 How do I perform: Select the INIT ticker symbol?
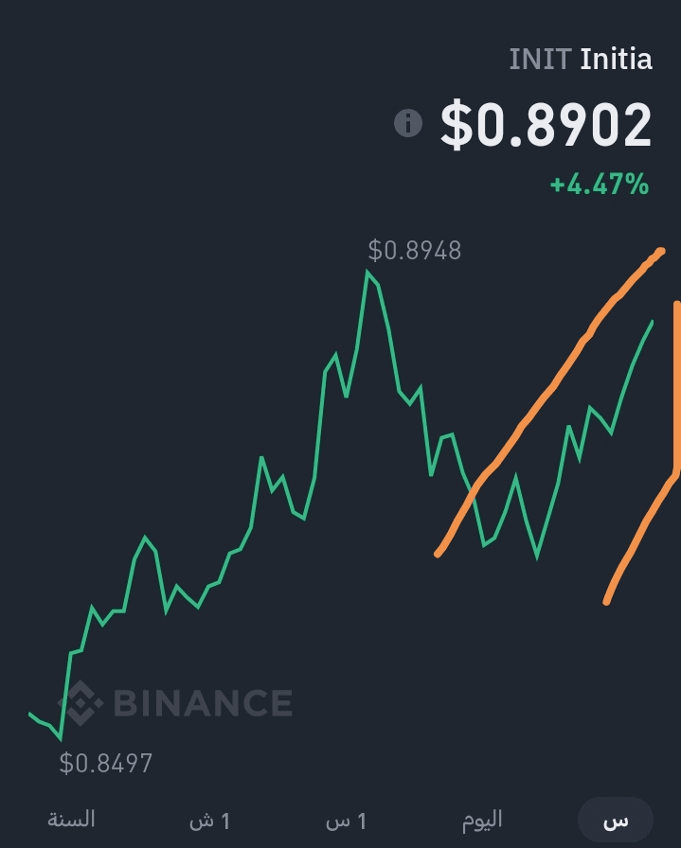tap(540, 59)
